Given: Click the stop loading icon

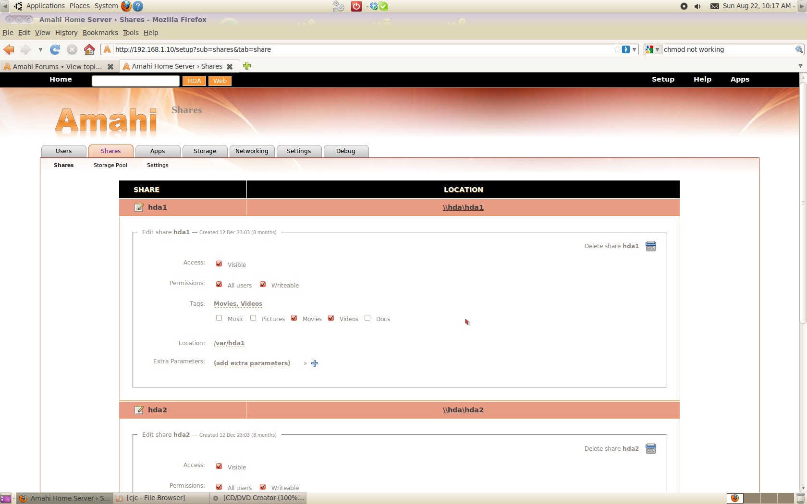Looking at the screenshot, I should [x=72, y=49].
